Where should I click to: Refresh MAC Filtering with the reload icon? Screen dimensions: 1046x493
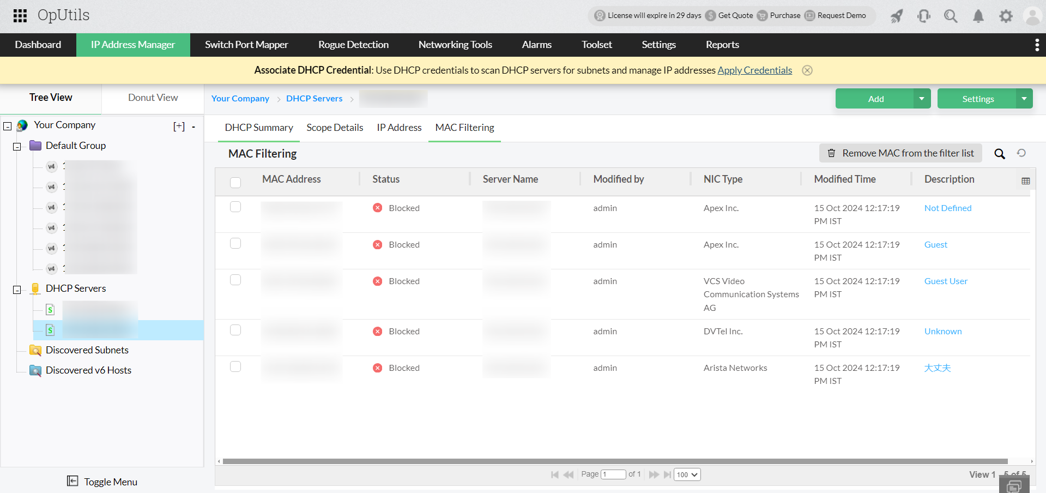click(1022, 153)
